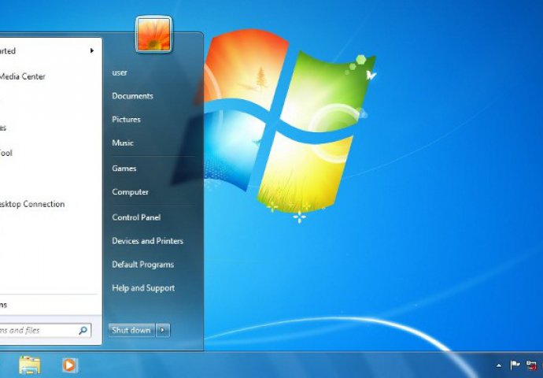Open Games from the Start menu

(124, 169)
